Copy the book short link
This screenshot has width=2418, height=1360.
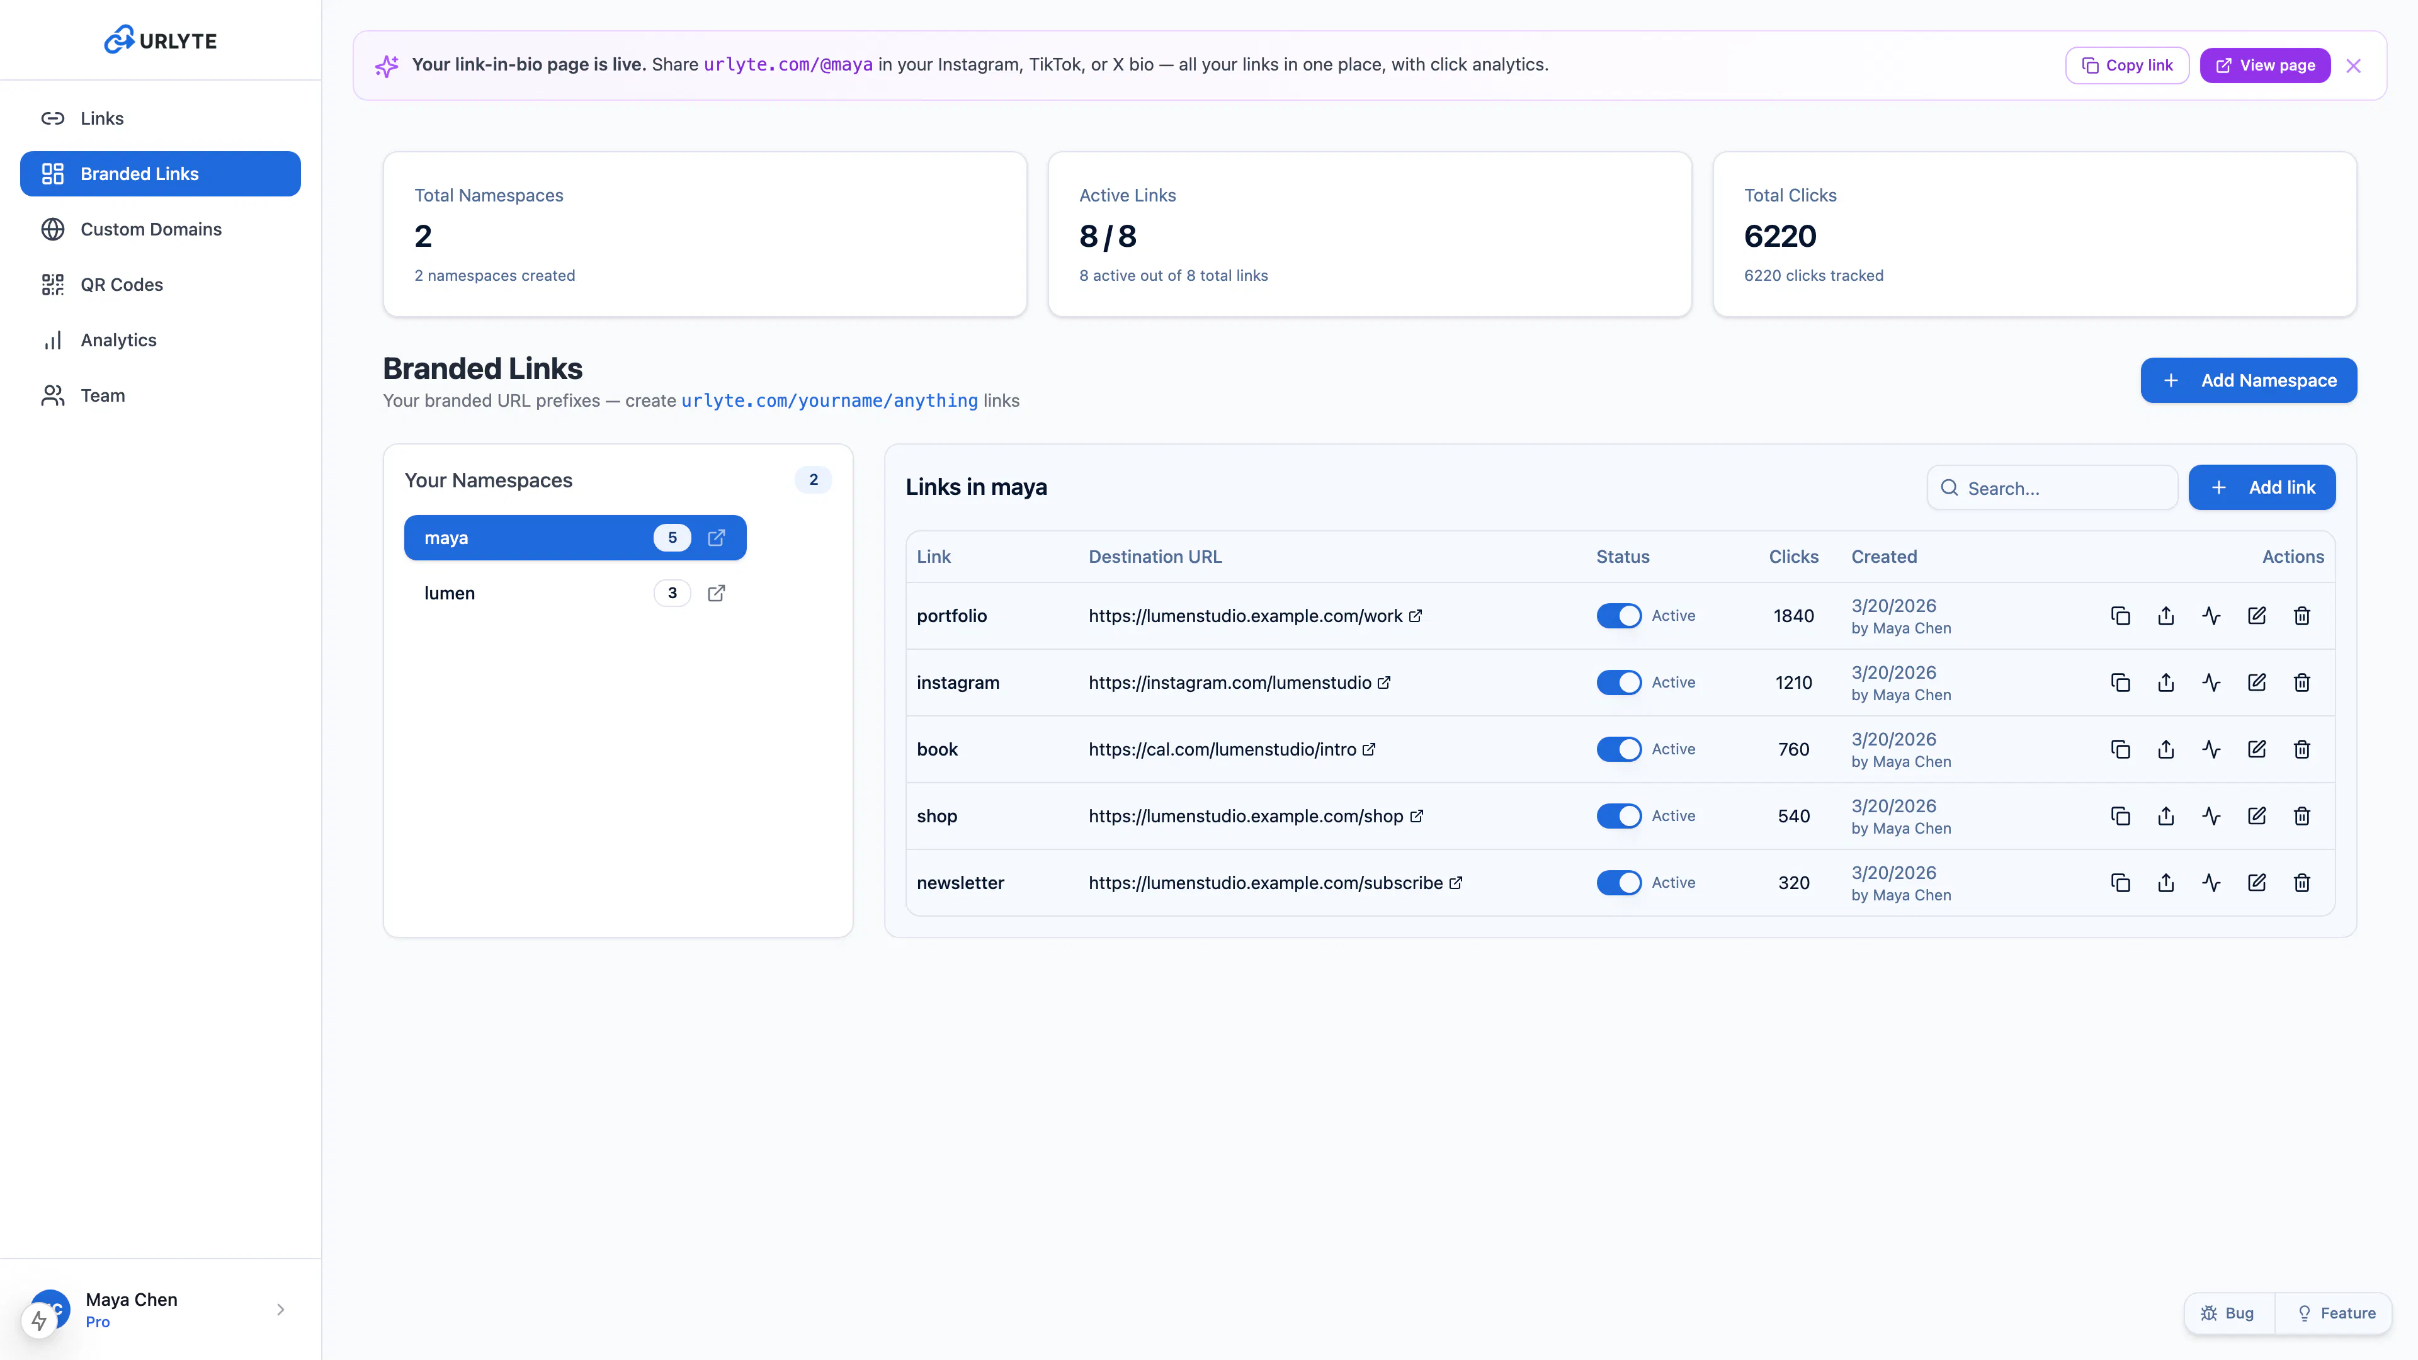click(x=2120, y=749)
